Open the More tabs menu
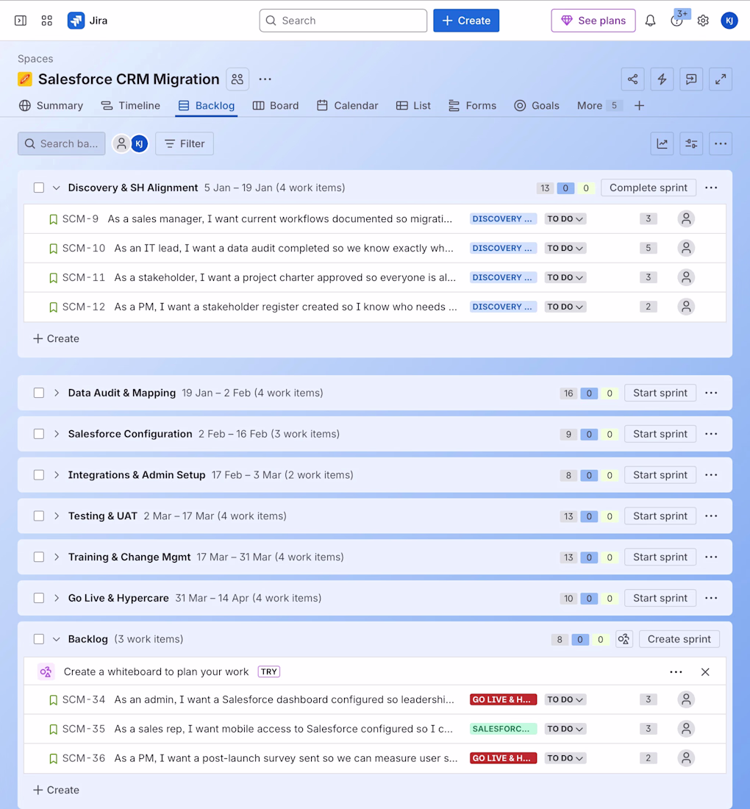This screenshot has height=809, width=750. tap(600, 106)
